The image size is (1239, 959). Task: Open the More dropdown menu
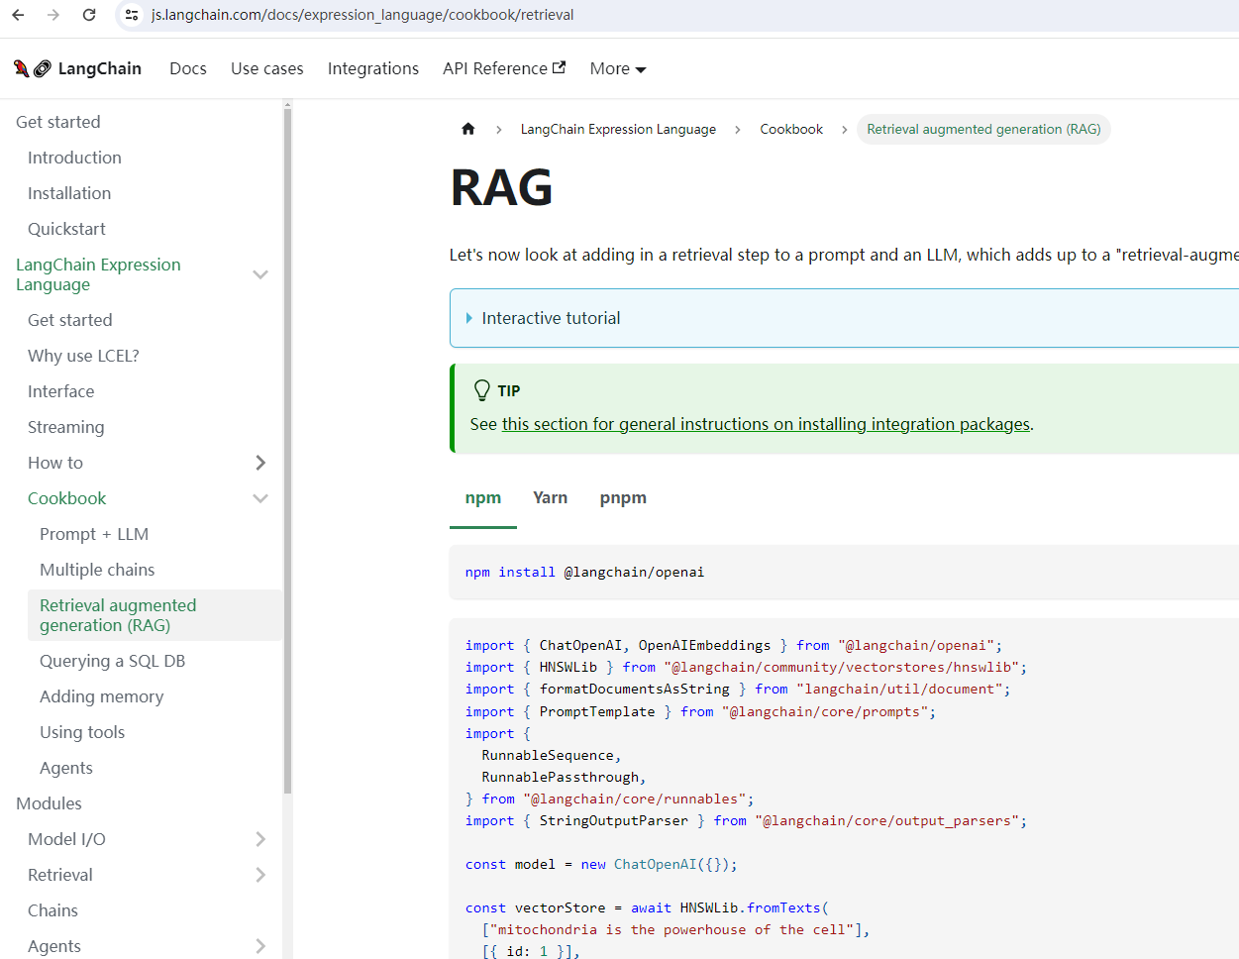617,68
